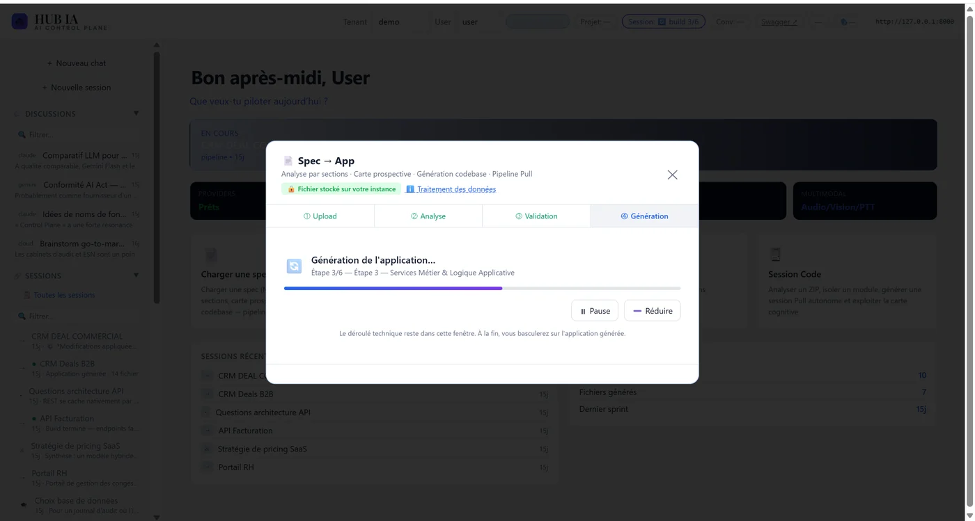
Task: Click the http://127.0.0.1:8000 address text
Action: click(914, 22)
